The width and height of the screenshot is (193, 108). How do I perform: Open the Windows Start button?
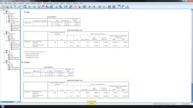pyautogui.click(x=2, y=106)
